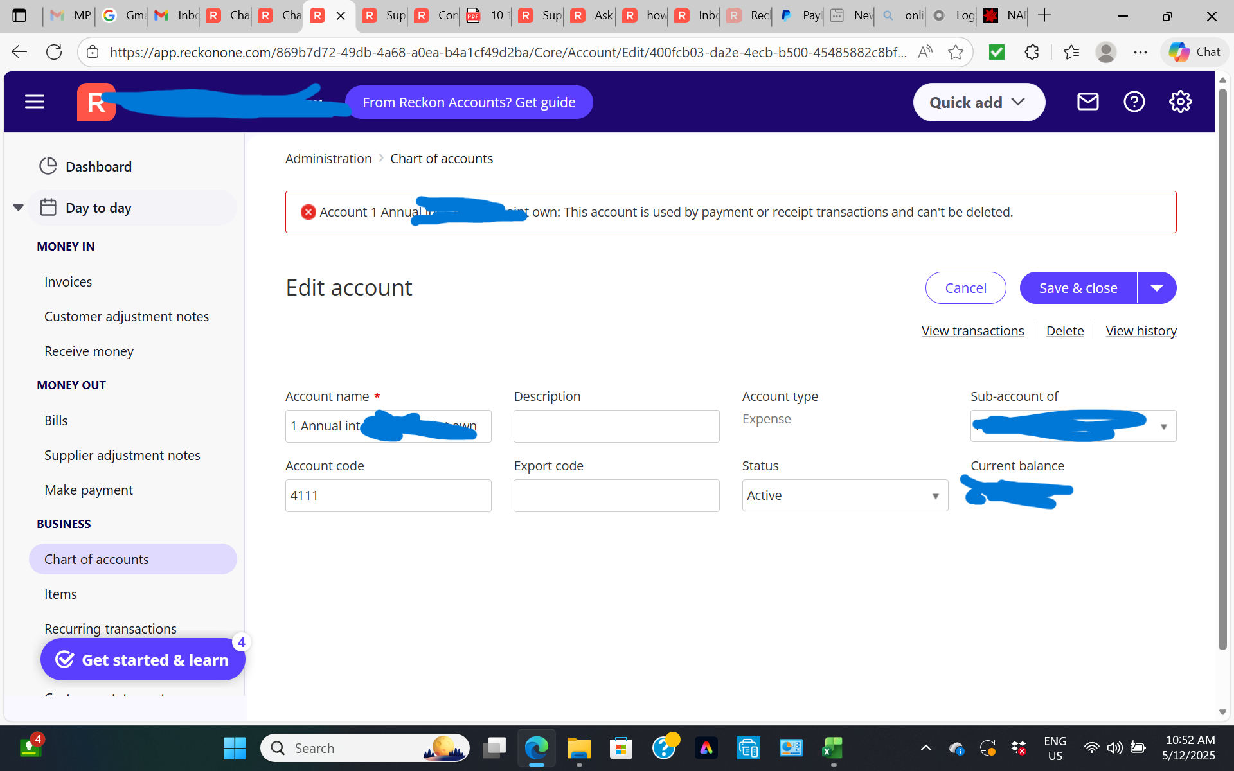Open Recurring transactions in sidebar

coord(111,628)
